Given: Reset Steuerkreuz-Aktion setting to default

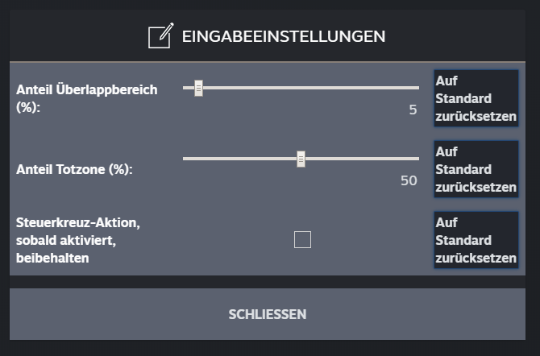Looking at the screenshot, I should (476, 240).
